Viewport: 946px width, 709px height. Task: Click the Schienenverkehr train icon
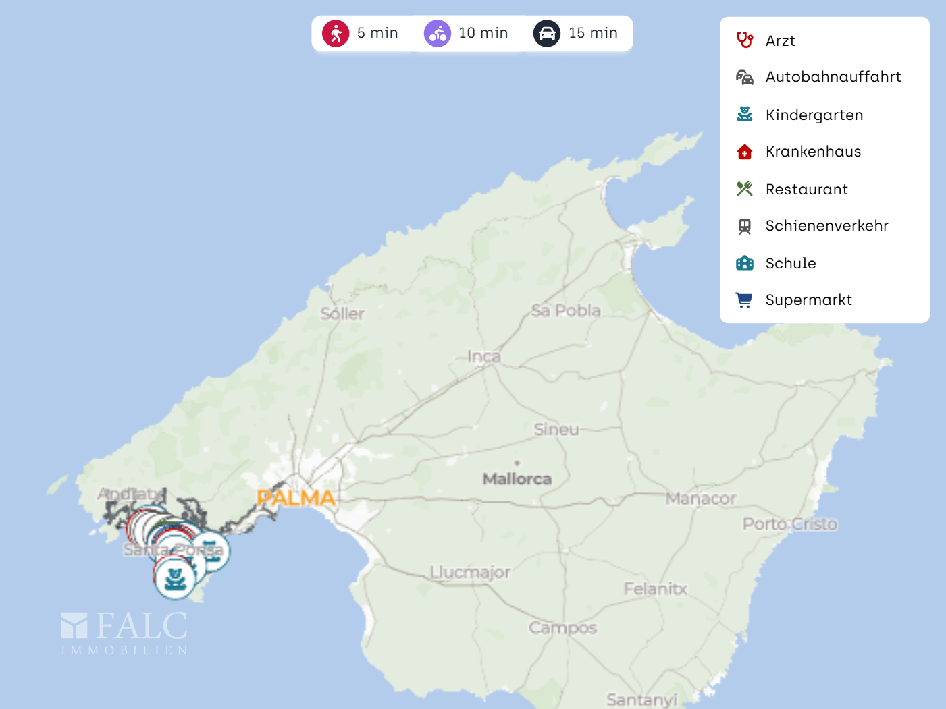pos(745,226)
